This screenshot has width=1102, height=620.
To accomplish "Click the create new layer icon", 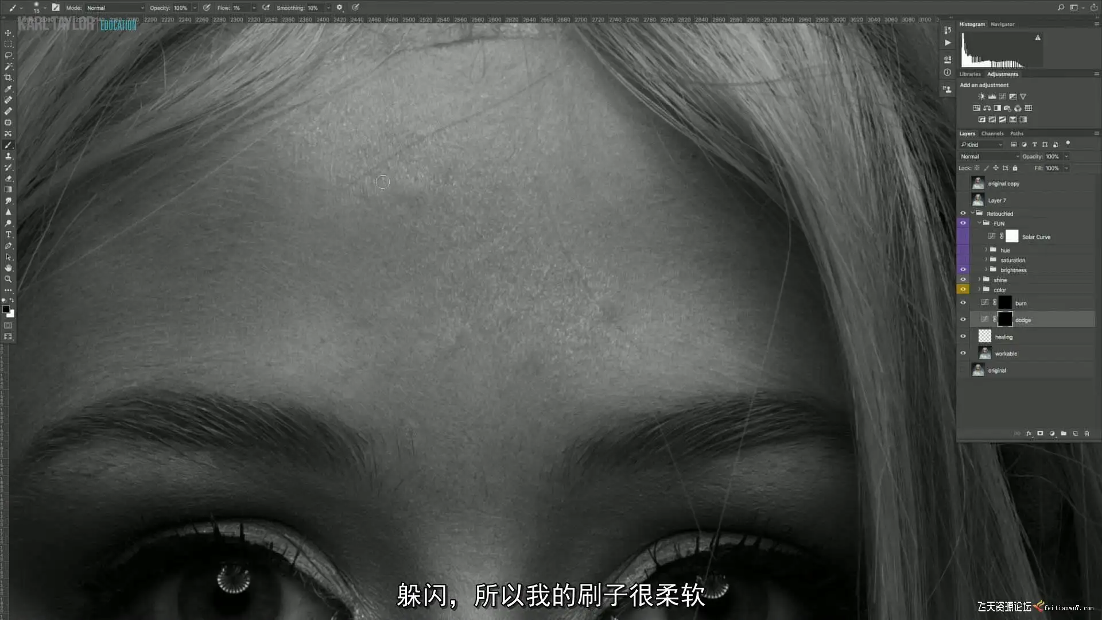I will click(x=1075, y=434).
